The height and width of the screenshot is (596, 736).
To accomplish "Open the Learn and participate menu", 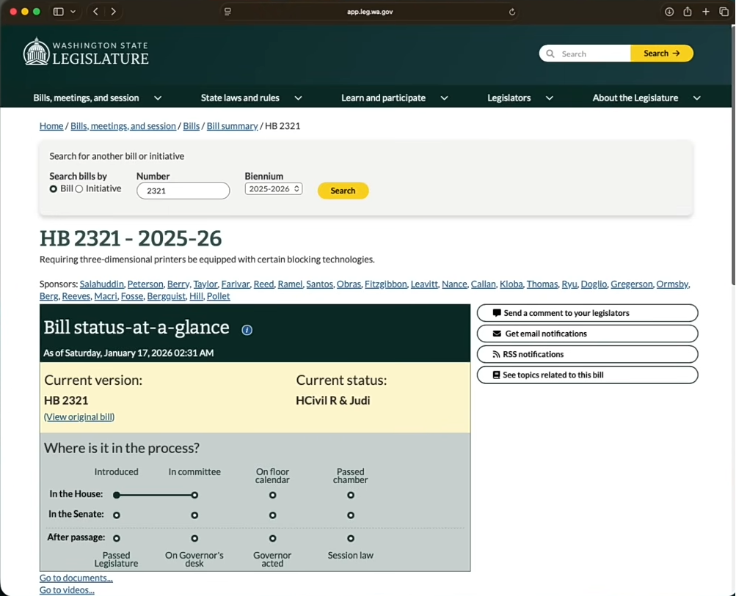I will [x=383, y=98].
